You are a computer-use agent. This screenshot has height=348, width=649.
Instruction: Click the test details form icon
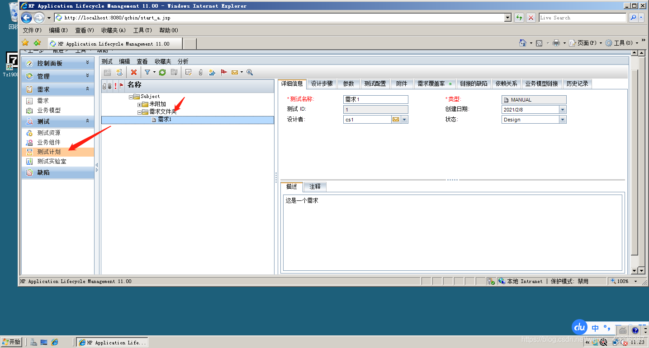click(189, 72)
